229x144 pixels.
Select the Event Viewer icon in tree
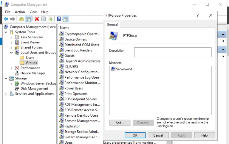click(17, 43)
